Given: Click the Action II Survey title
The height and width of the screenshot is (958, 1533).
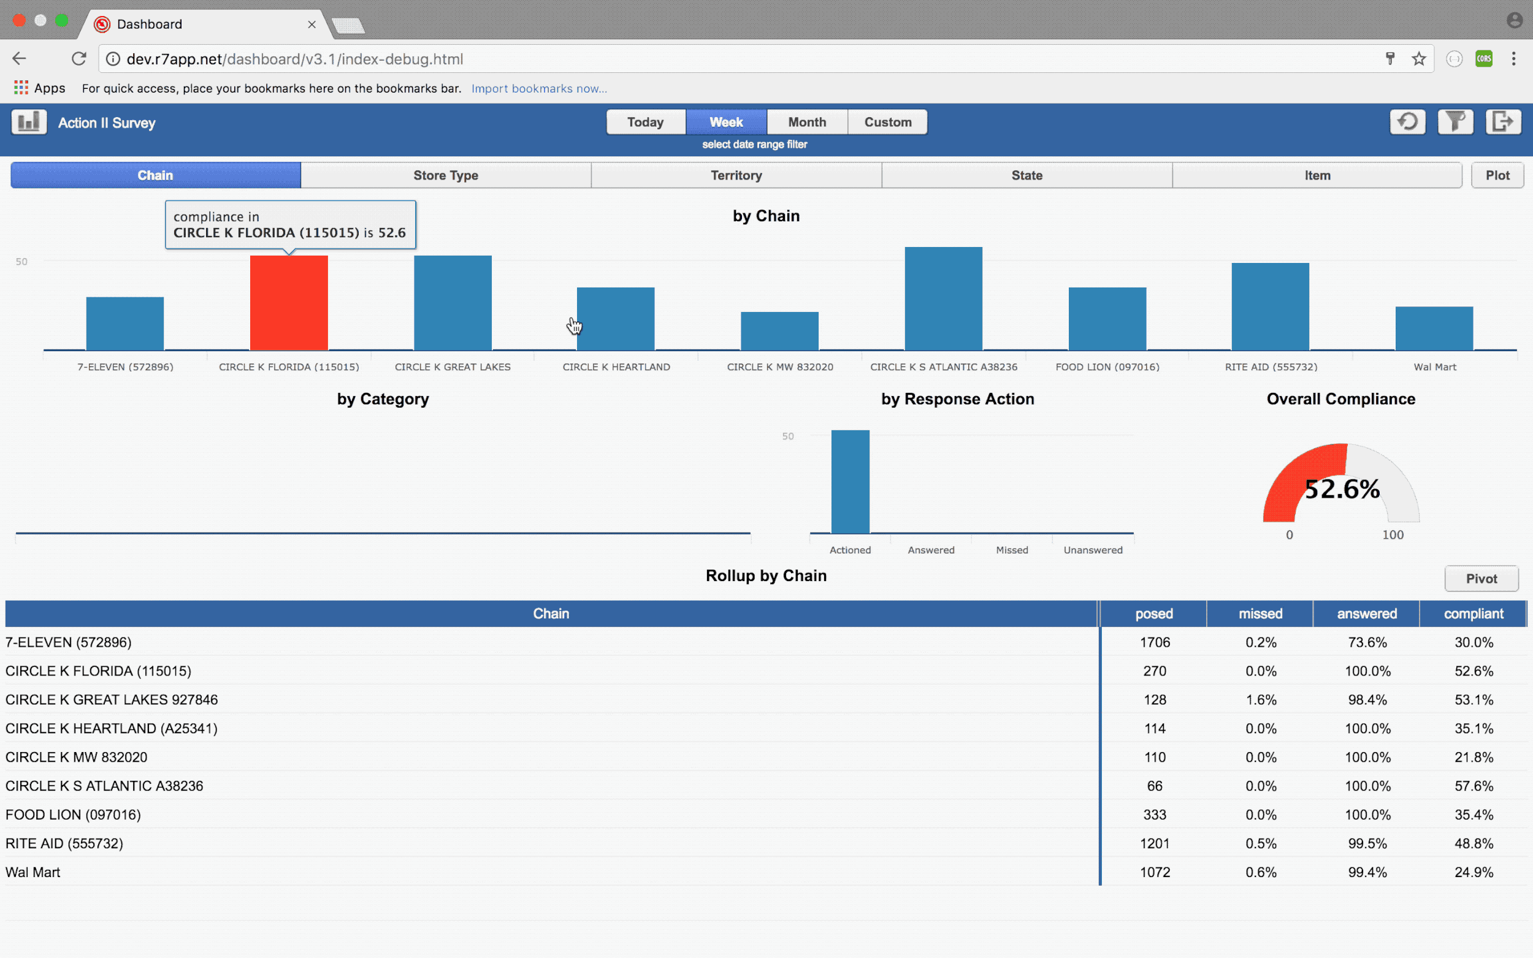Looking at the screenshot, I should coord(107,123).
